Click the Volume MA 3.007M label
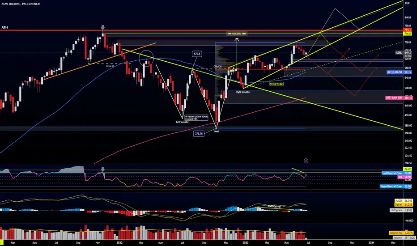The height and width of the screenshot is (246, 417). 401,233
